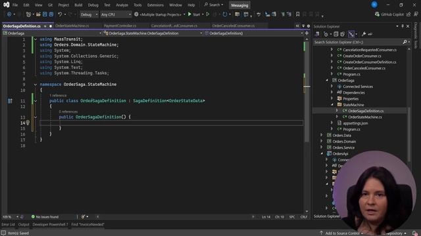Click the inheritance margin icon beside line 11

[x=10, y=101]
